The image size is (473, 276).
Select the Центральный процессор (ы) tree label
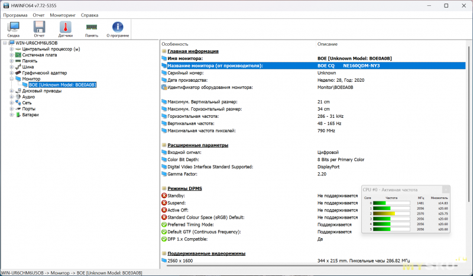pyautogui.click(x=51, y=49)
